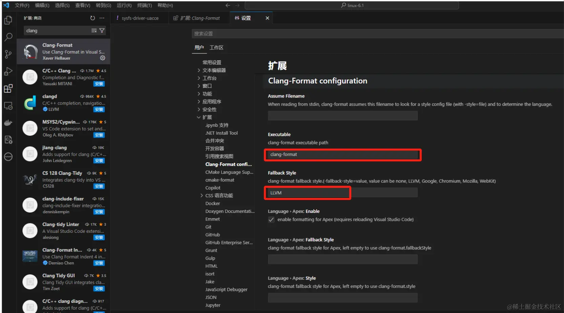Click the linux-6.1 command center search
Viewport: 564px width, 313px height.
coord(352,5)
